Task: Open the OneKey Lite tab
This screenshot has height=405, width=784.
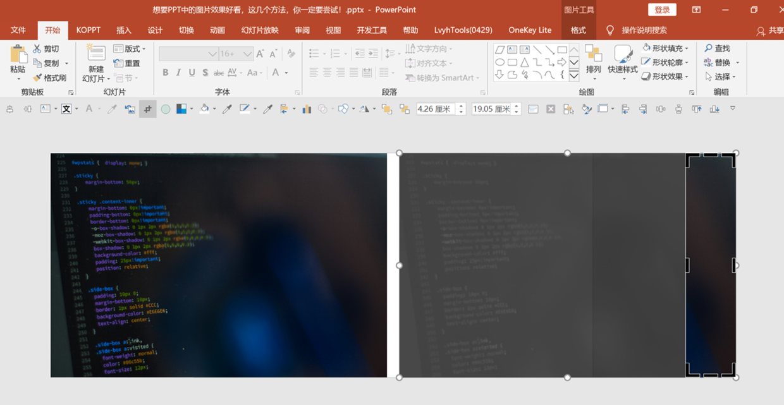Action: click(x=530, y=30)
